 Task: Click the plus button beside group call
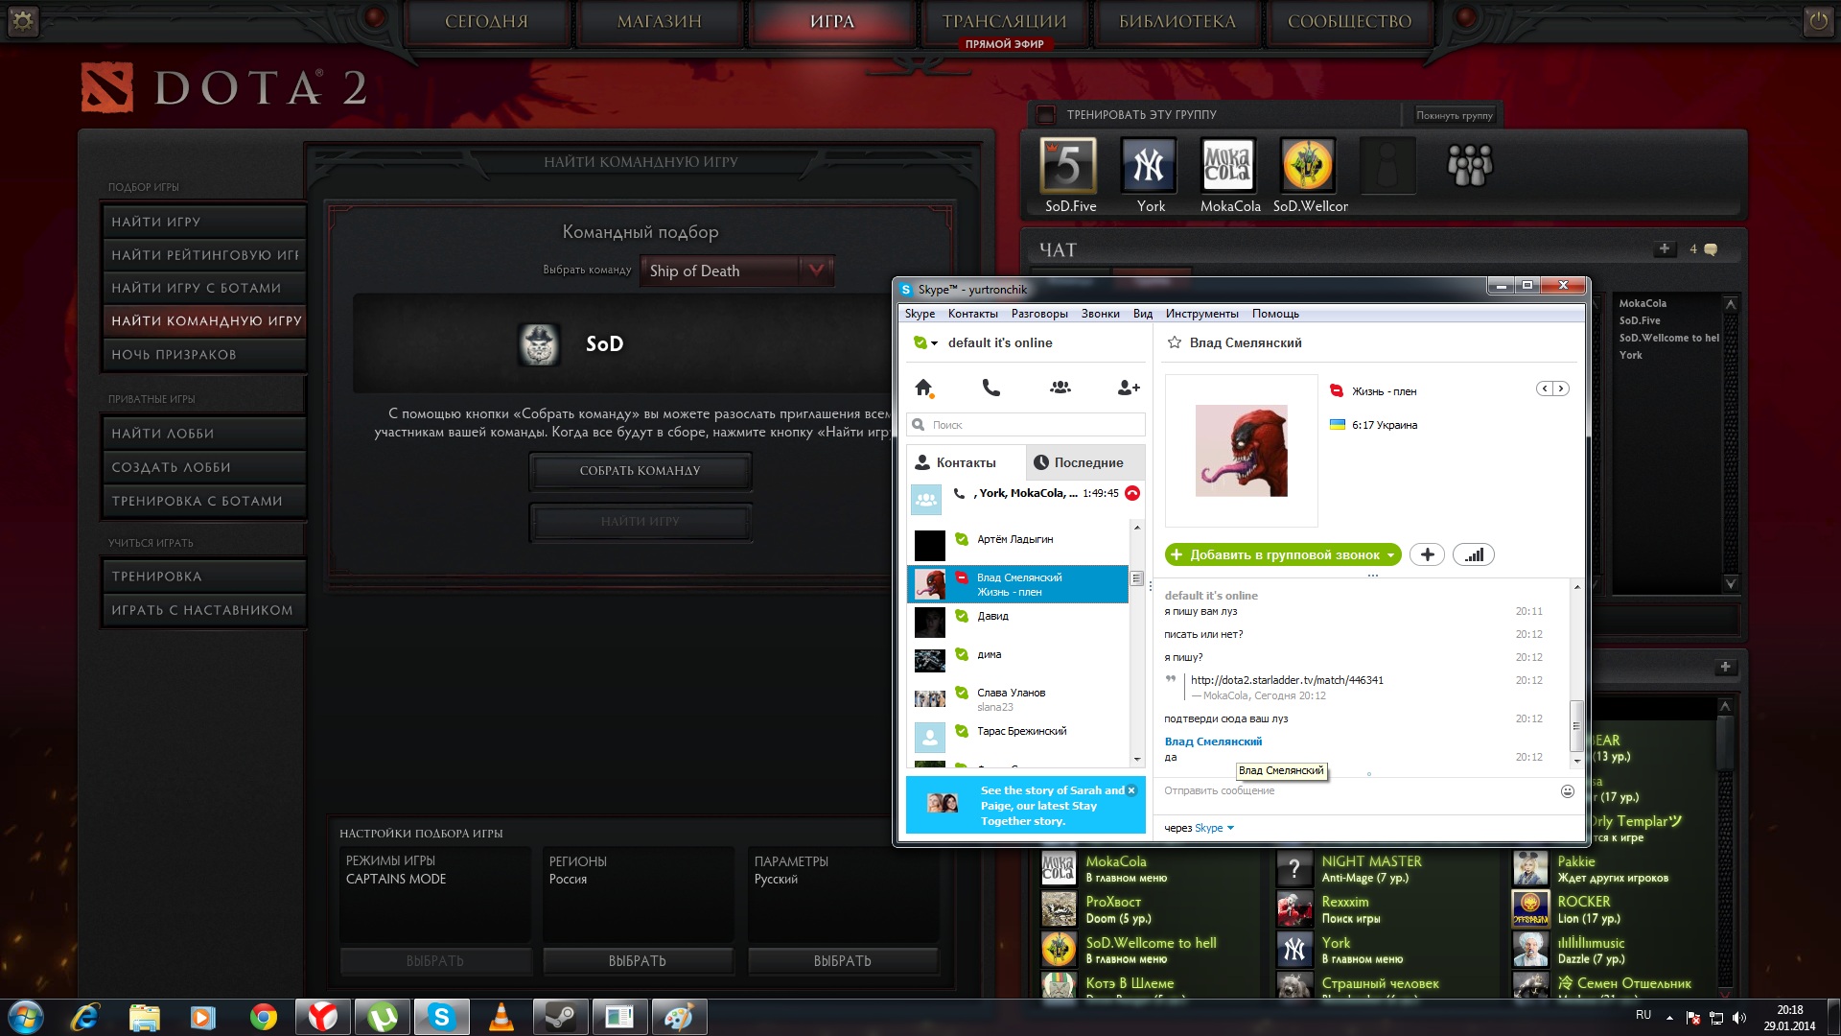(x=1427, y=554)
